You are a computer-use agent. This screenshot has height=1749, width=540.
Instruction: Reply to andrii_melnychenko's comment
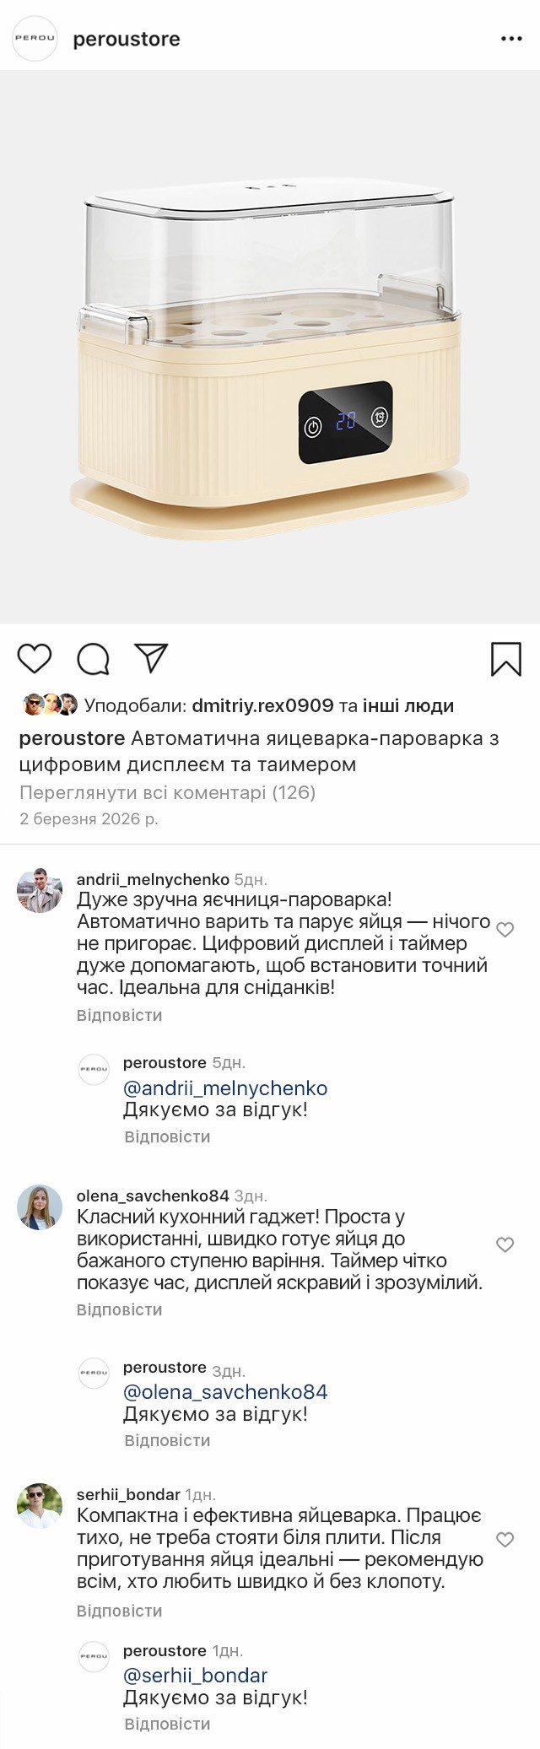pos(119,1015)
